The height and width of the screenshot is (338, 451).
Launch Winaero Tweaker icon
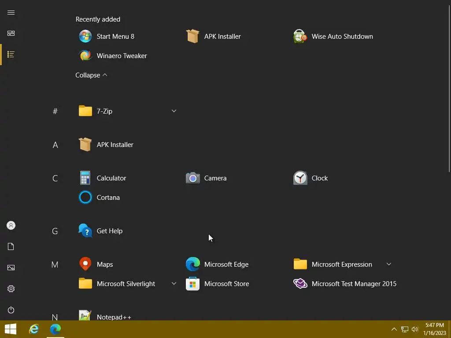click(x=85, y=55)
